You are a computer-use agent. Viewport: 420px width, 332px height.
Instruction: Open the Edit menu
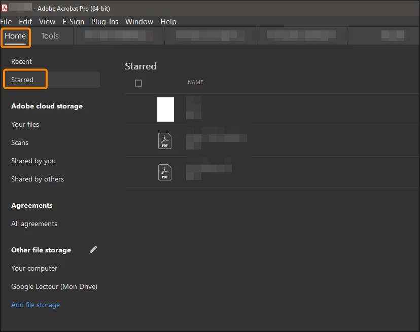pyautogui.click(x=25, y=22)
